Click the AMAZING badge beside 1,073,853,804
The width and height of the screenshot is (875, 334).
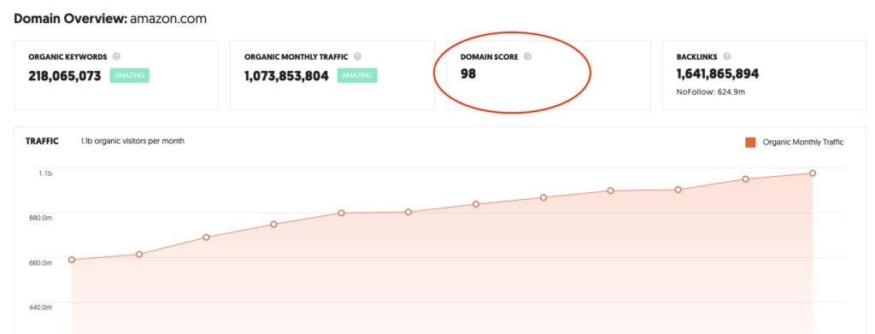357,75
